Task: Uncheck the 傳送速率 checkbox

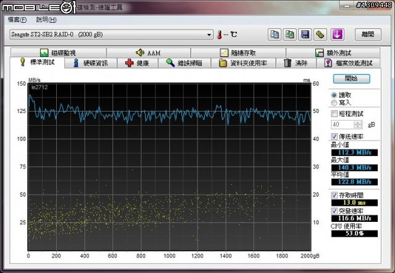Action: point(335,136)
